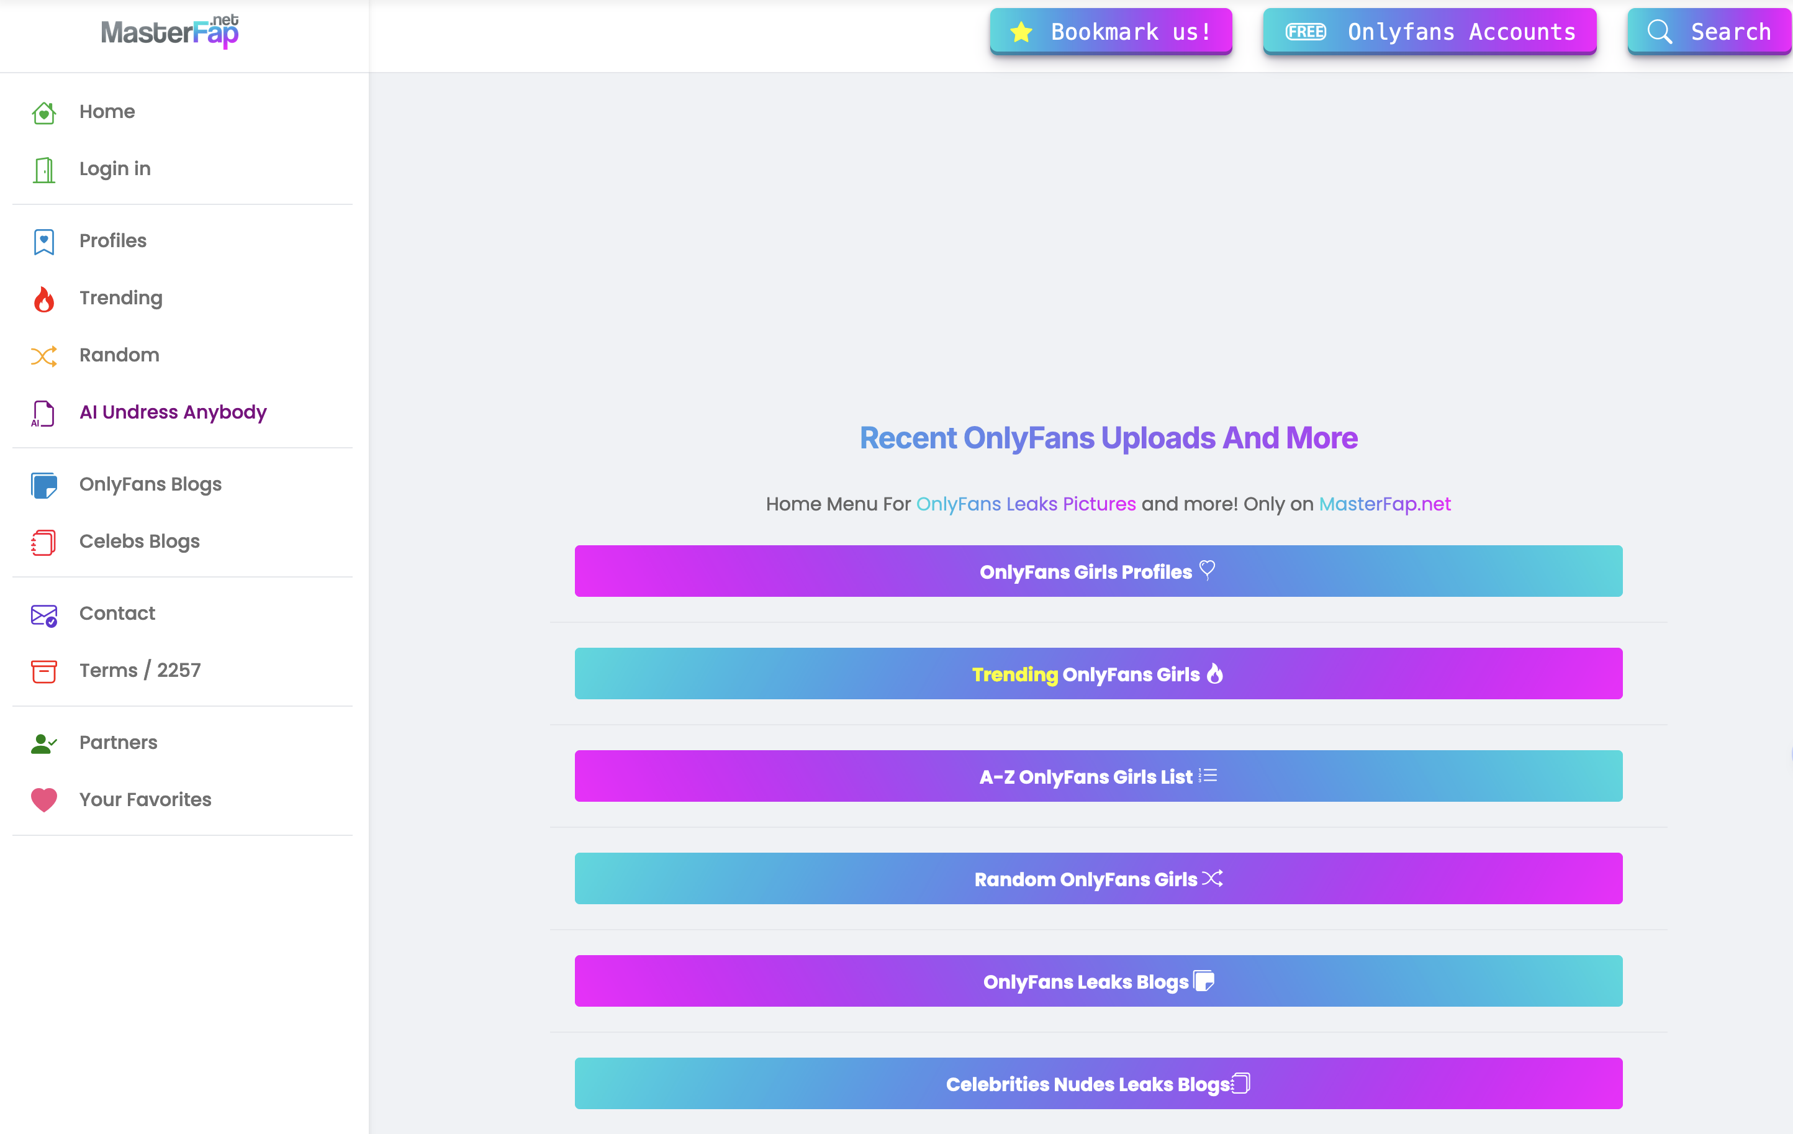Open the A-Z OnlyFans Girls List banner

(1098, 776)
